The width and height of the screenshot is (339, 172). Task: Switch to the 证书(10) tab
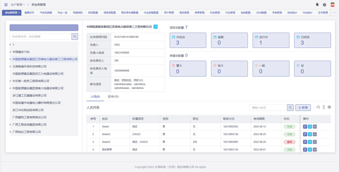click(x=113, y=97)
